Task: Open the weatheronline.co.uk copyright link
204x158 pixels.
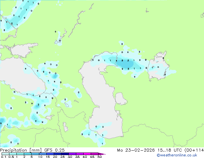Action: (x=177, y=155)
